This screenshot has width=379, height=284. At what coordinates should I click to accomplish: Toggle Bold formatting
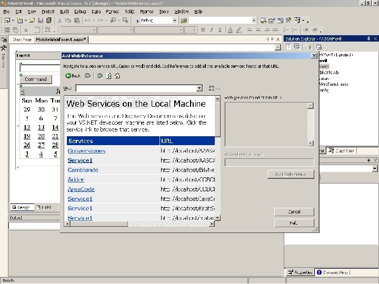203,29
